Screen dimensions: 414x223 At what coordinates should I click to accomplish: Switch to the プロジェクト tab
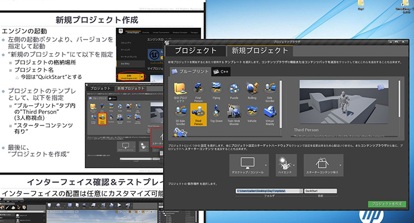pyautogui.click(x=194, y=51)
